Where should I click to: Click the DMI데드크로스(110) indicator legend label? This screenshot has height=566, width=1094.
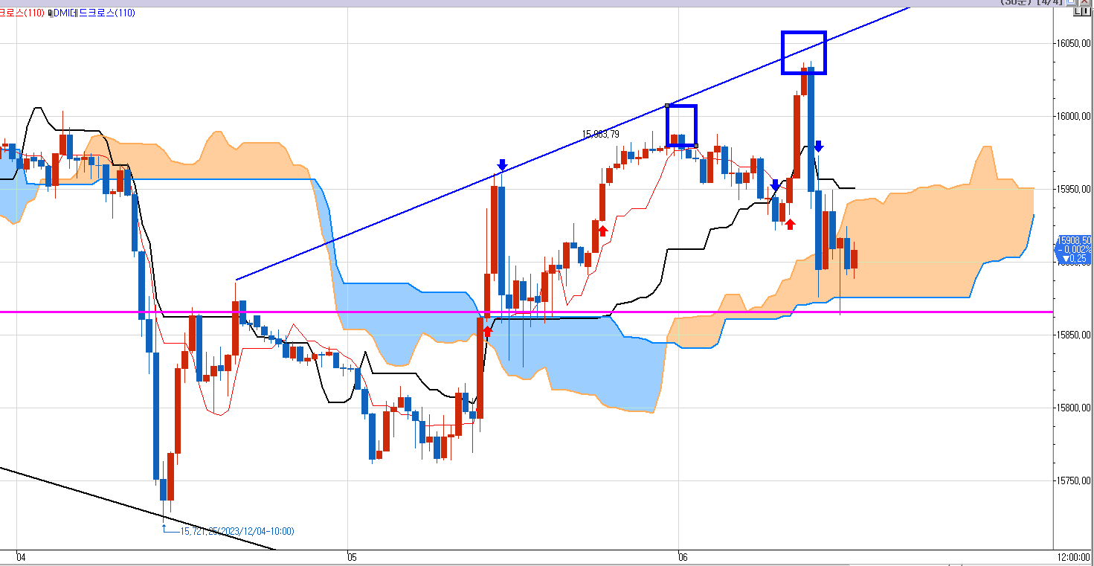coord(94,13)
